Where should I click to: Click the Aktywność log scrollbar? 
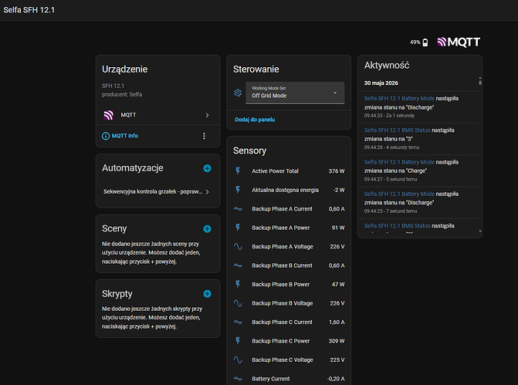coord(480,81)
